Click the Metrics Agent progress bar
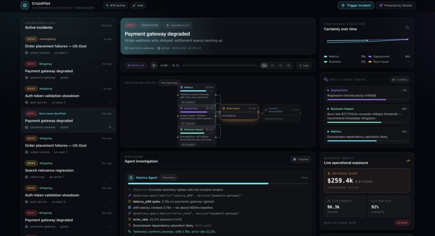This screenshot has width=435, height=236. tap(218, 183)
